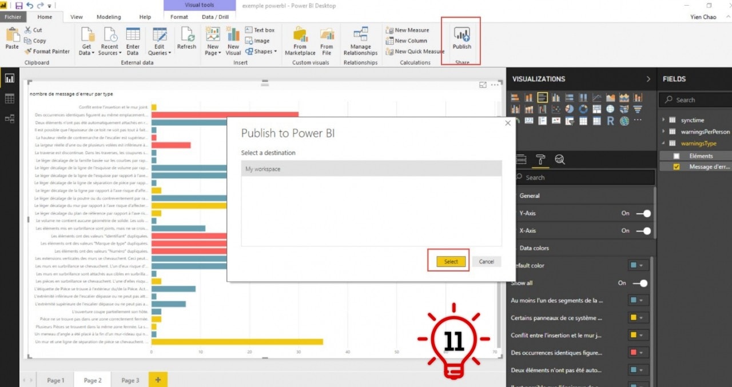This screenshot has width=732, height=387.
Task: Click the Select button in dialog
Action: tap(451, 261)
